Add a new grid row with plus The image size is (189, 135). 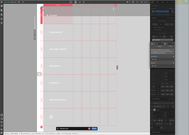click(41, 127)
